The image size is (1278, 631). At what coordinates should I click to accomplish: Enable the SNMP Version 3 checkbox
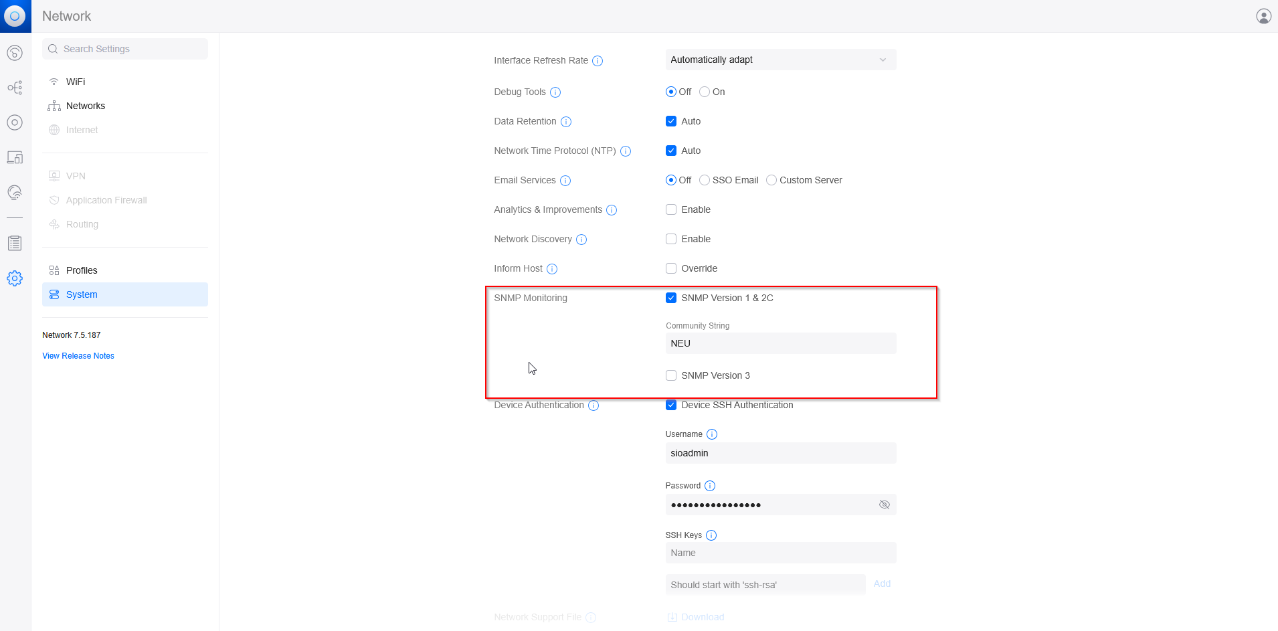click(x=671, y=375)
